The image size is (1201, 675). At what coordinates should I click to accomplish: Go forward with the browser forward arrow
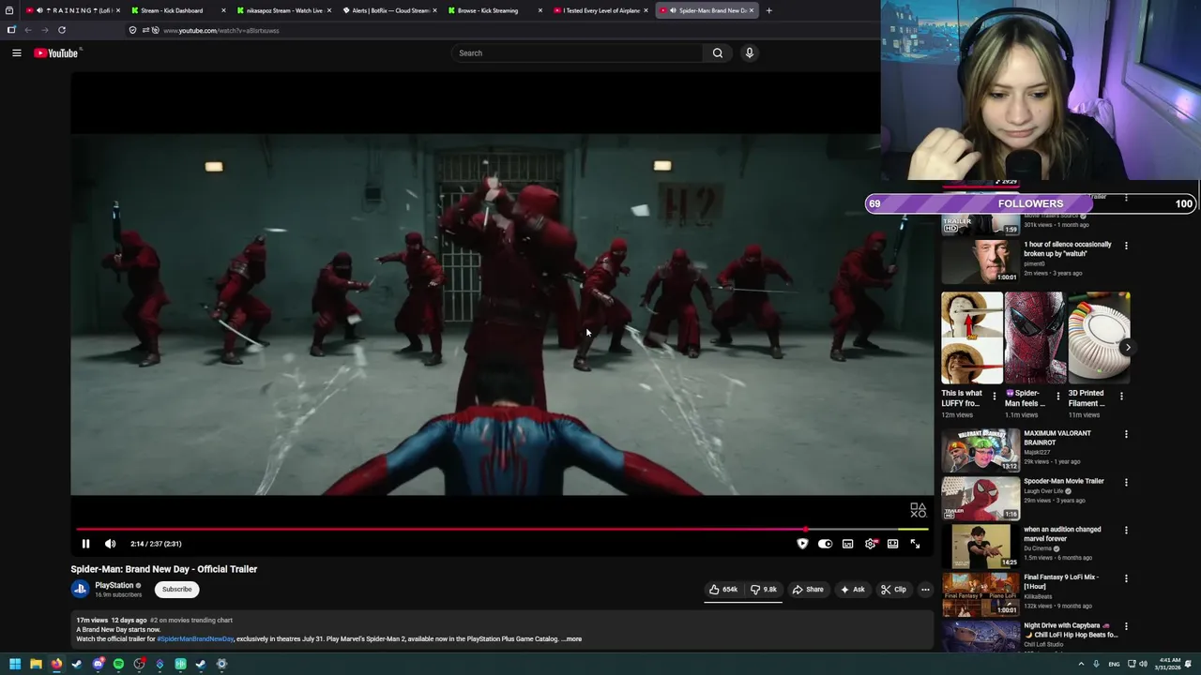click(44, 30)
